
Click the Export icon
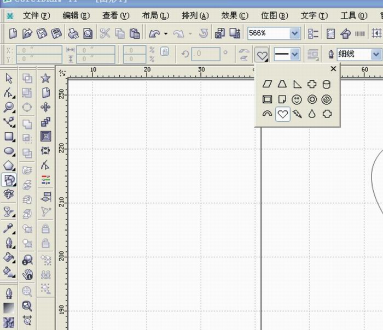[x=235, y=33]
